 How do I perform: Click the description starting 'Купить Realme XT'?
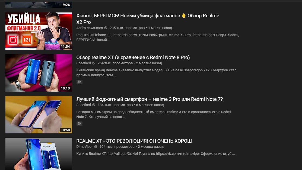[x=156, y=154]
